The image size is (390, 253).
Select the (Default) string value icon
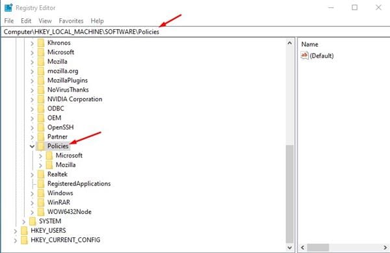(304, 55)
